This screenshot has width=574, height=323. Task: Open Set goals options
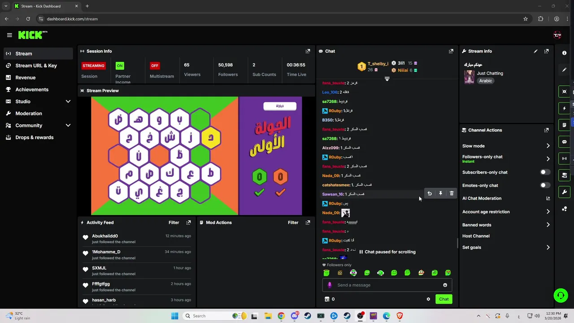pyautogui.click(x=506, y=247)
